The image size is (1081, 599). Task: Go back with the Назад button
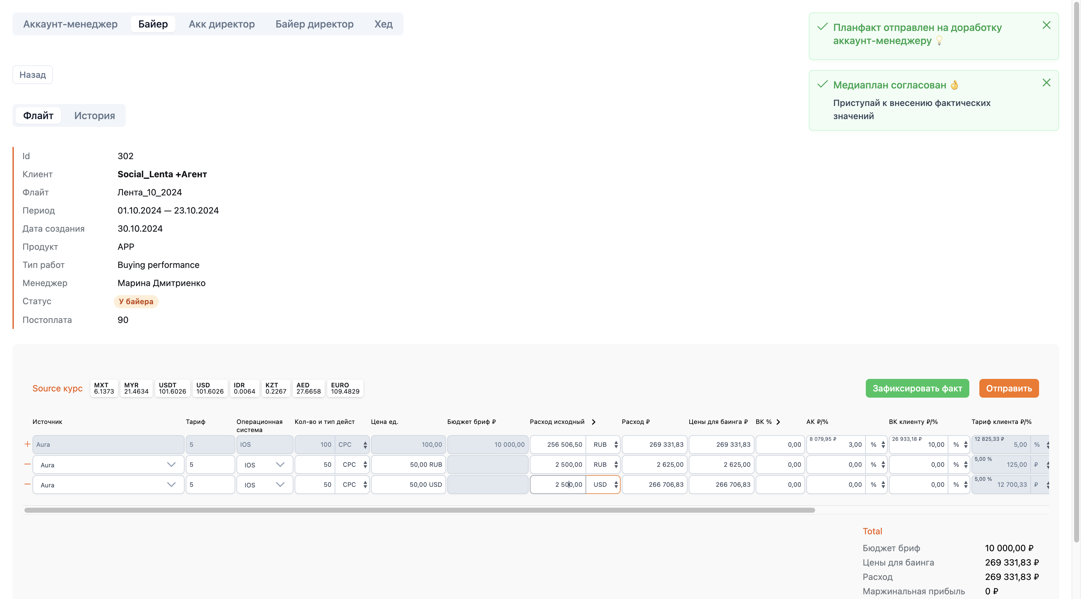32,75
